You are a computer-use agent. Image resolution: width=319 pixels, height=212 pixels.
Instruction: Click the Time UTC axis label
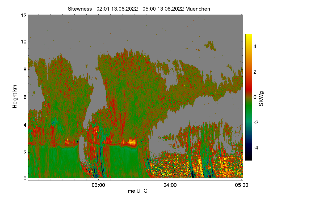(135, 191)
